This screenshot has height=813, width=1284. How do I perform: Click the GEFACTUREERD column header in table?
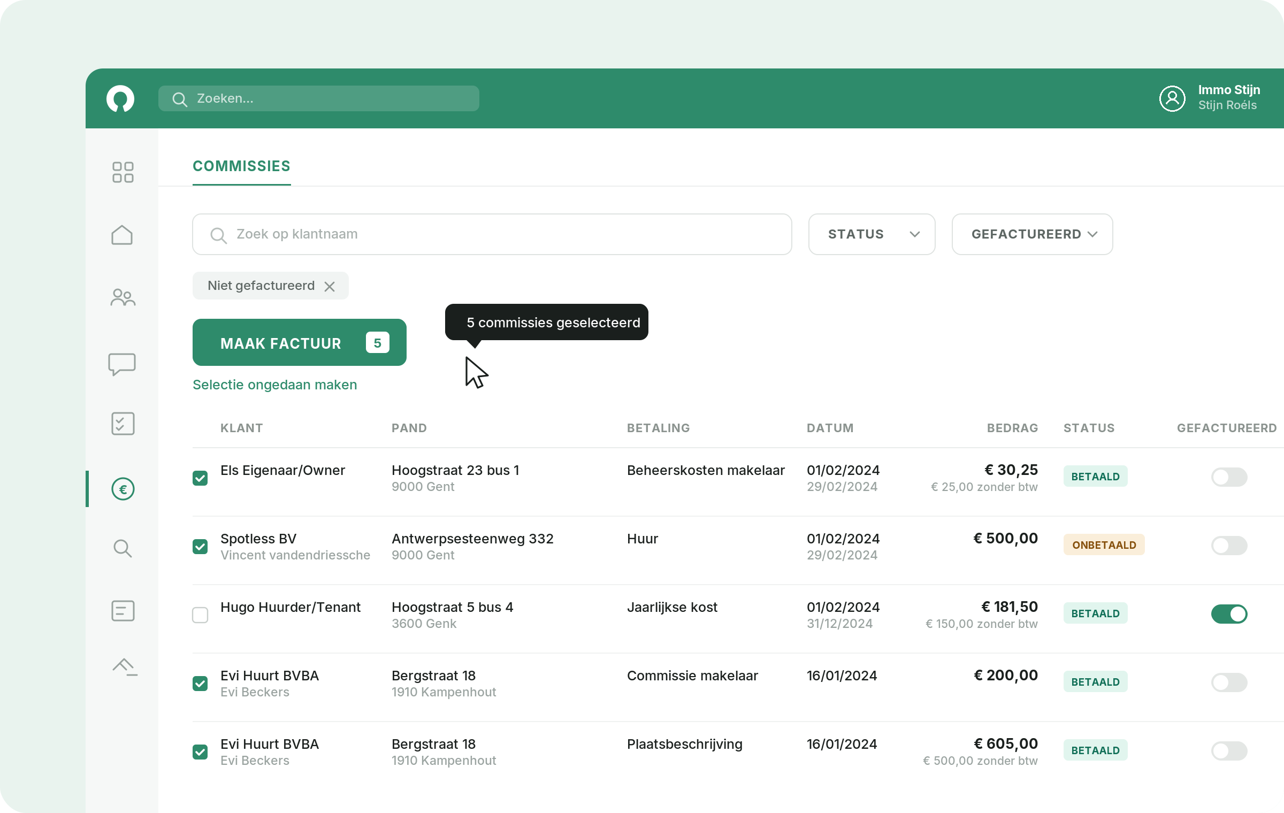click(1226, 428)
